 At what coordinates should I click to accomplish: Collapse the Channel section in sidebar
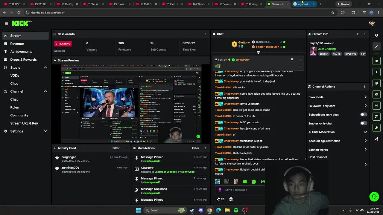point(45,91)
